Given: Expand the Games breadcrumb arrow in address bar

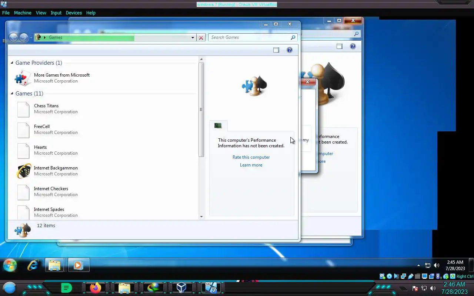Looking at the screenshot, I should (45, 37).
